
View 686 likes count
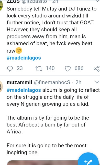point(79,68)
